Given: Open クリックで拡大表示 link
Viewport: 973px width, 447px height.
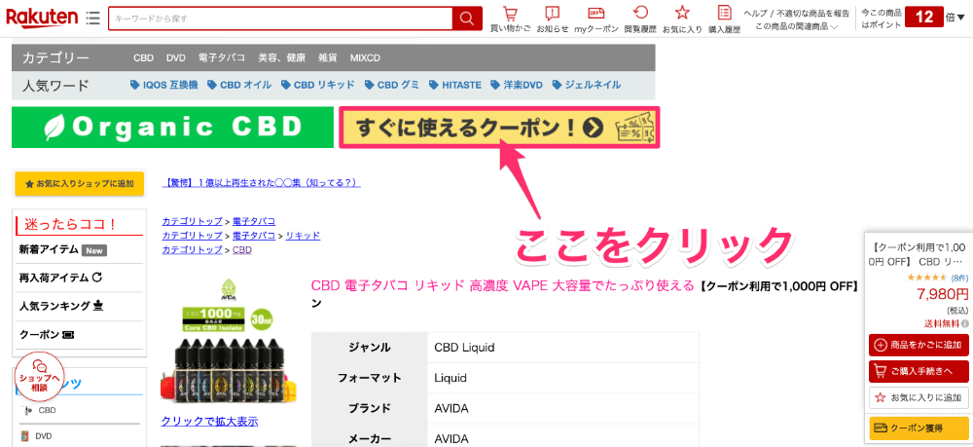Looking at the screenshot, I should coord(209,421).
